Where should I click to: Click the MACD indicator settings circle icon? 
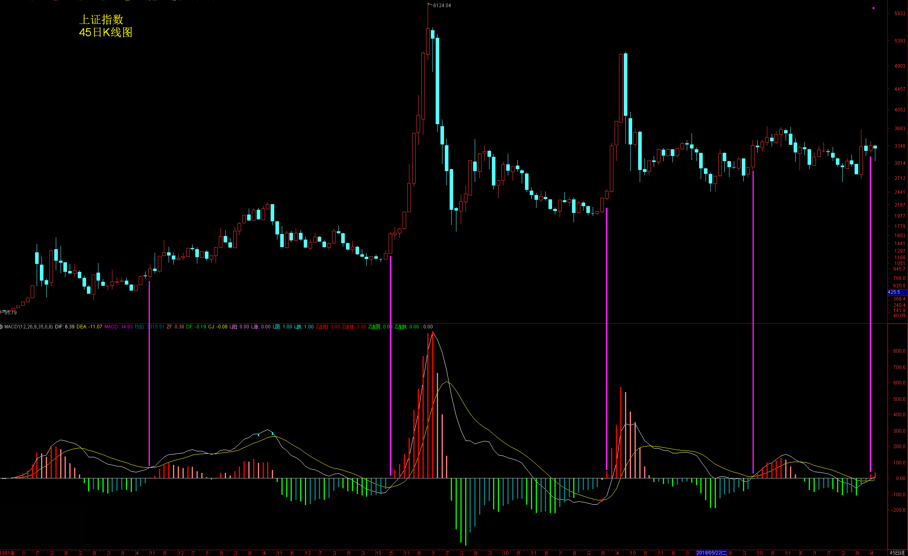[1, 327]
